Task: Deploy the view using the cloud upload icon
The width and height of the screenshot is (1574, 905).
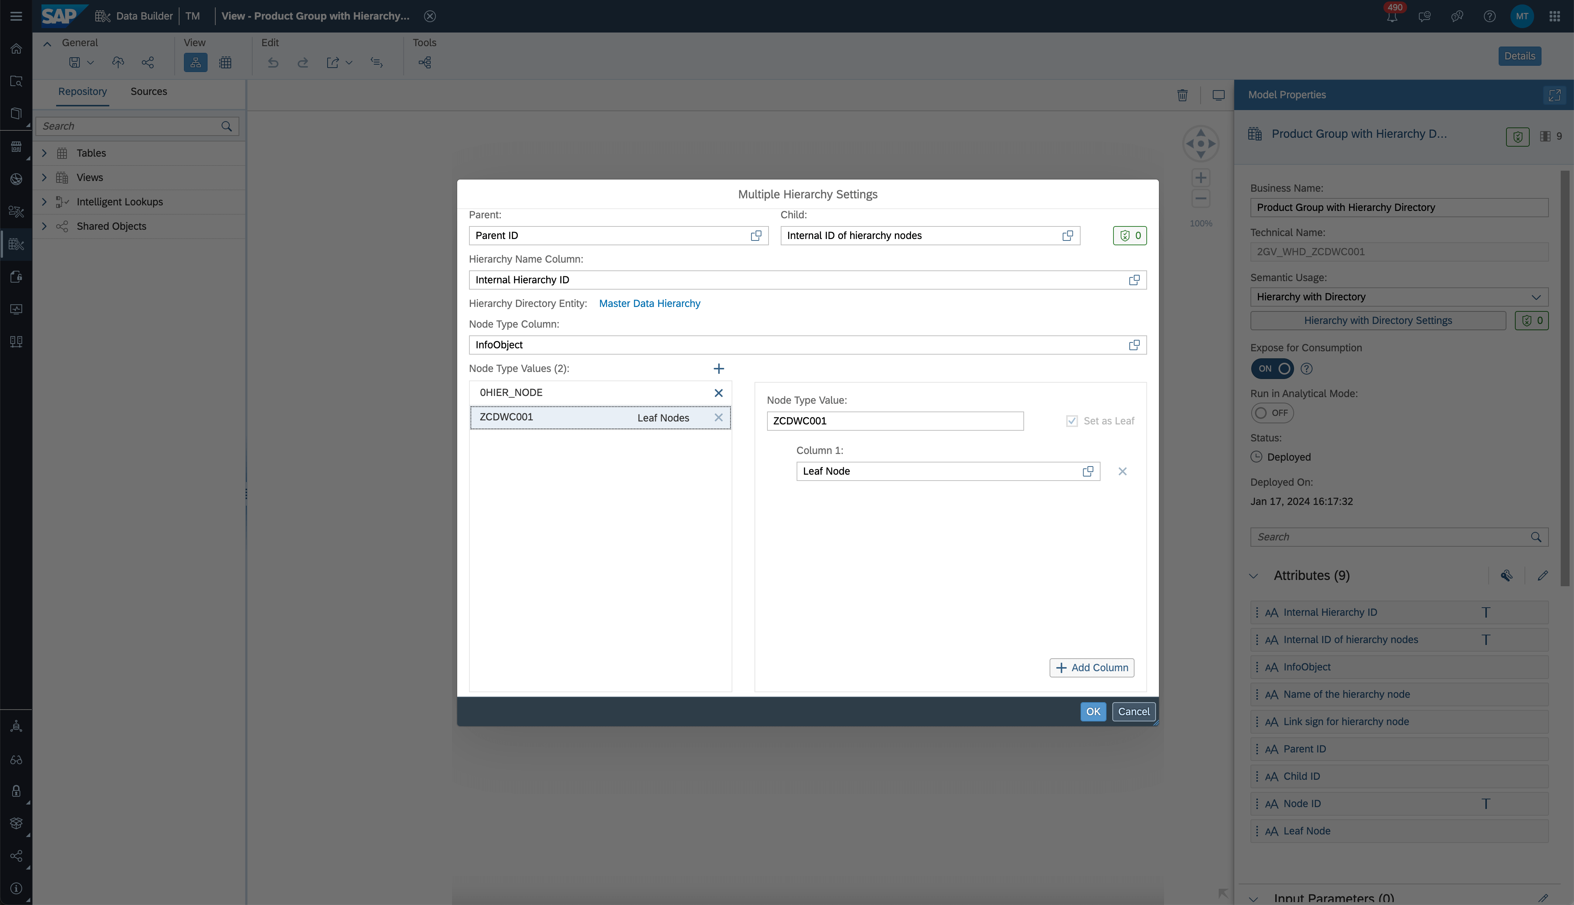Action: [x=117, y=62]
